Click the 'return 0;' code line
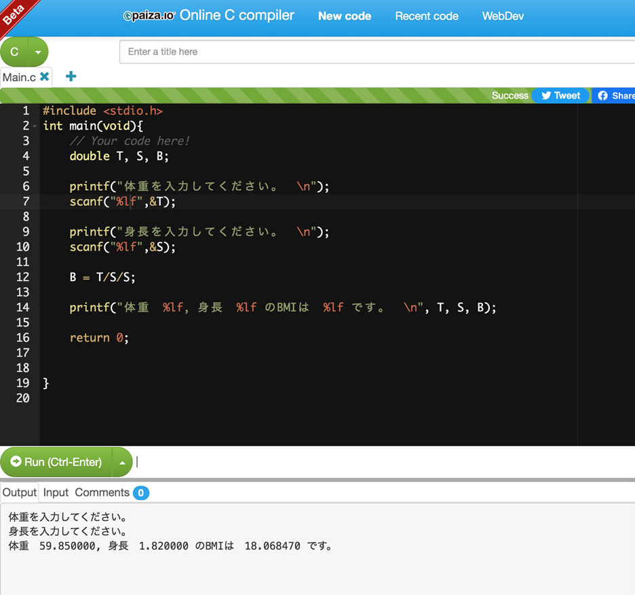 pos(99,338)
